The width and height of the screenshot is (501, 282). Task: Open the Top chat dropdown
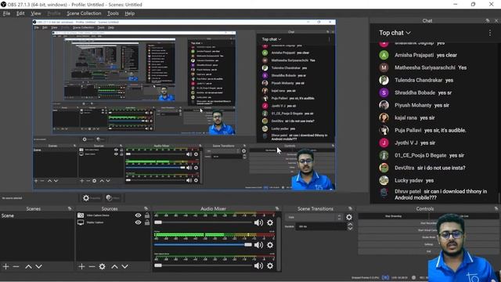click(395, 33)
